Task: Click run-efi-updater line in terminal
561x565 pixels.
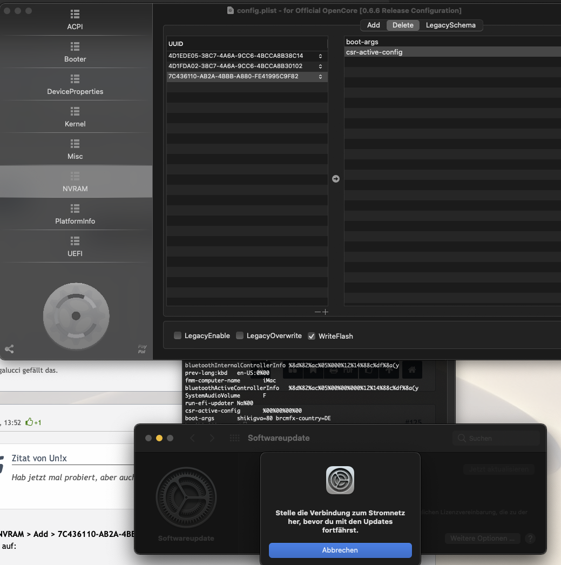Action: pos(219,403)
